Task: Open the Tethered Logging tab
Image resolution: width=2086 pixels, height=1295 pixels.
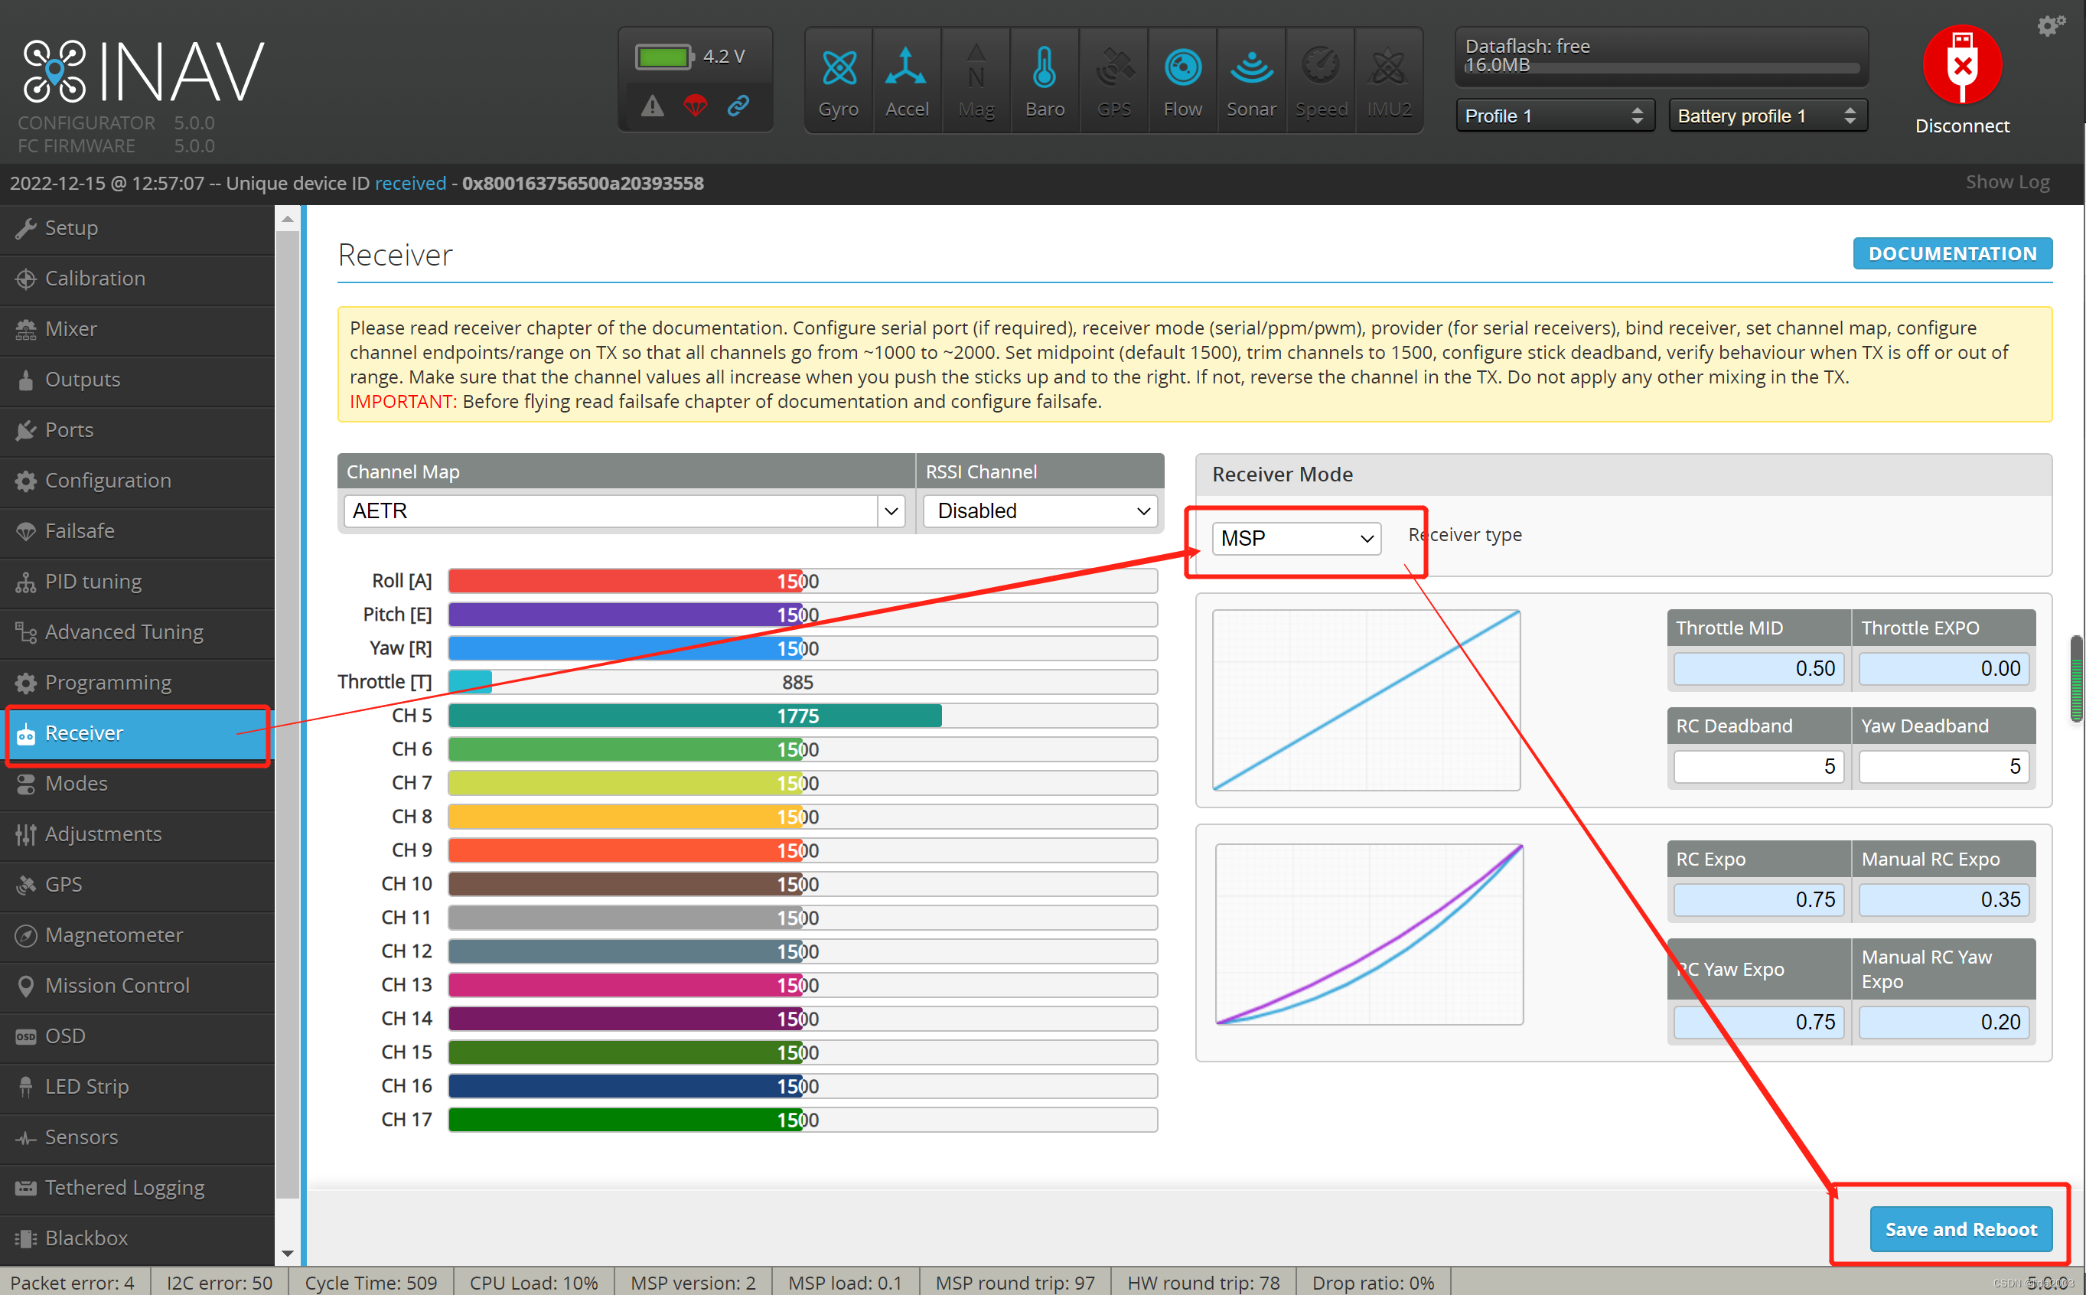Action: 137,1188
